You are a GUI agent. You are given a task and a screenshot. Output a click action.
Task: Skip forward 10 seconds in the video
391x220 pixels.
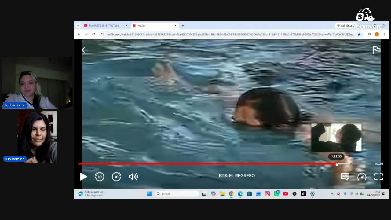pos(116,177)
